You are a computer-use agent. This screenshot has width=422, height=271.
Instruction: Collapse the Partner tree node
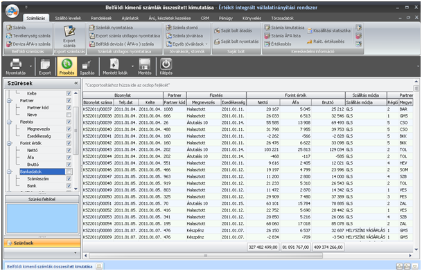pyautogui.click(x=9, y=101)
